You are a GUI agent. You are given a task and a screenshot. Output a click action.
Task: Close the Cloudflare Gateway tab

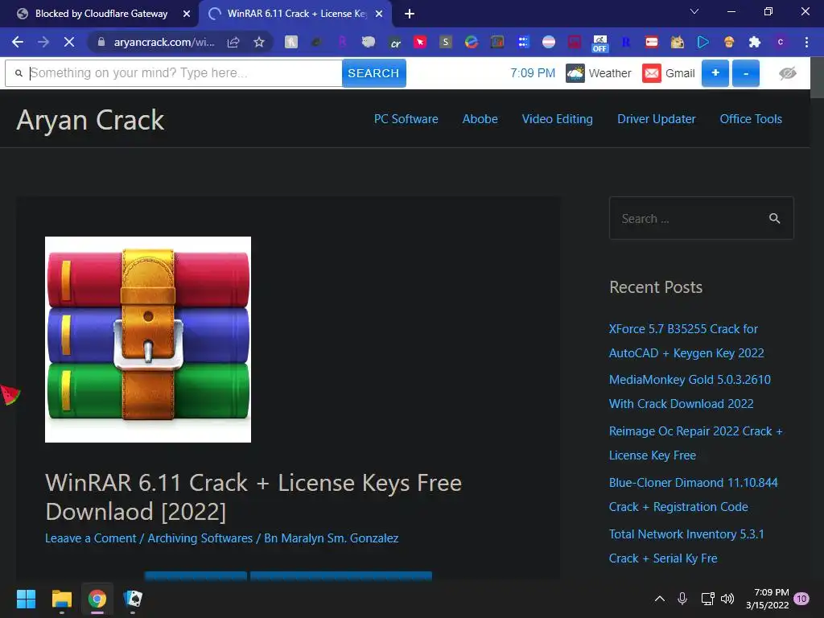[187, 14]
